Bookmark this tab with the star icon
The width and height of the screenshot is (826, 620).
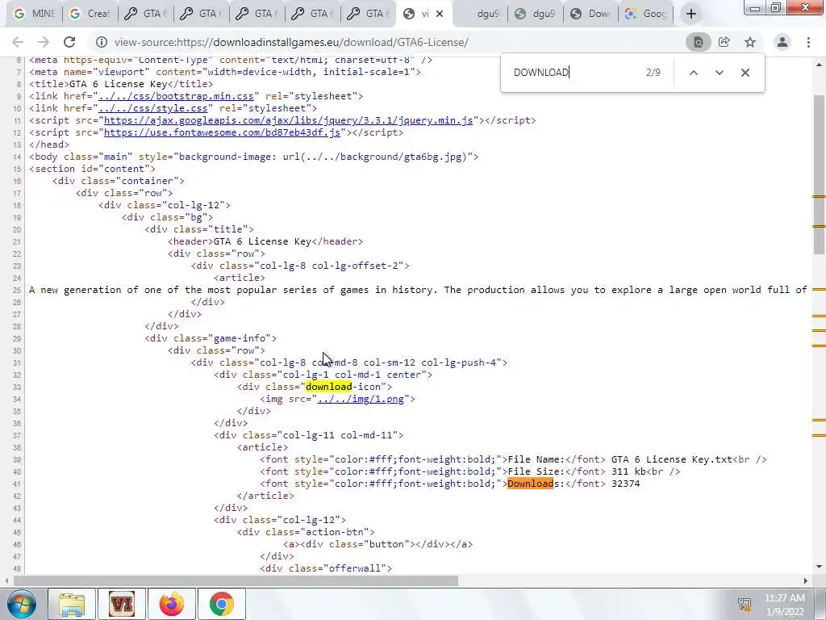(750, 42)
